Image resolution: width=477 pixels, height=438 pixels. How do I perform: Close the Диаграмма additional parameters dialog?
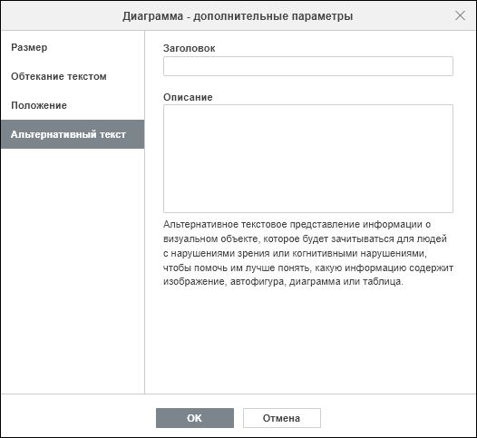tap(460, 15)
